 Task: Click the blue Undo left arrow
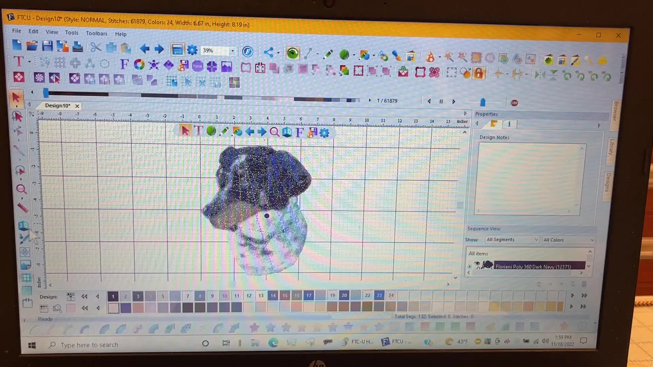[x=145, y=48]
